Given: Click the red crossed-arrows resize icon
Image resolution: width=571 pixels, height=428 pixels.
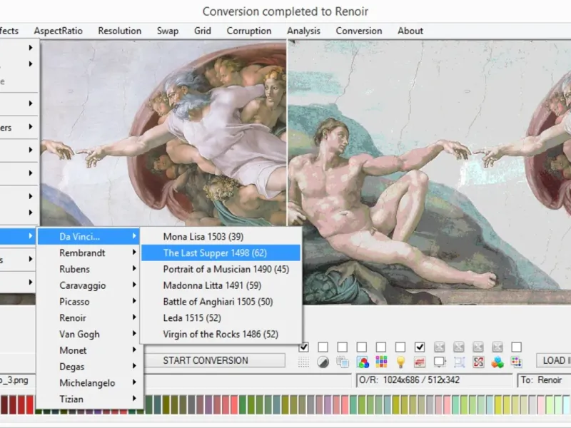Looking at the screenshot, I should point(478,362).
